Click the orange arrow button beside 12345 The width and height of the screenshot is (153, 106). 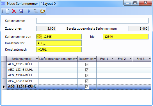[39, 37]
